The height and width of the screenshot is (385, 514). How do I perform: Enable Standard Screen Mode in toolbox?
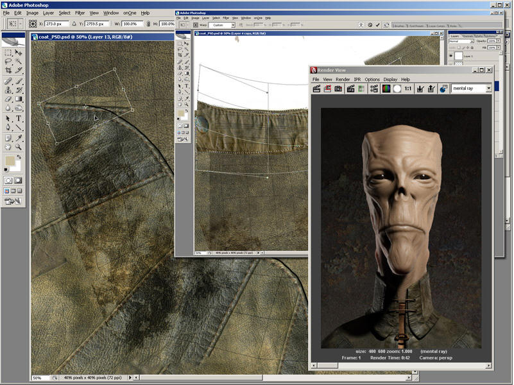[x=6, y=191]
